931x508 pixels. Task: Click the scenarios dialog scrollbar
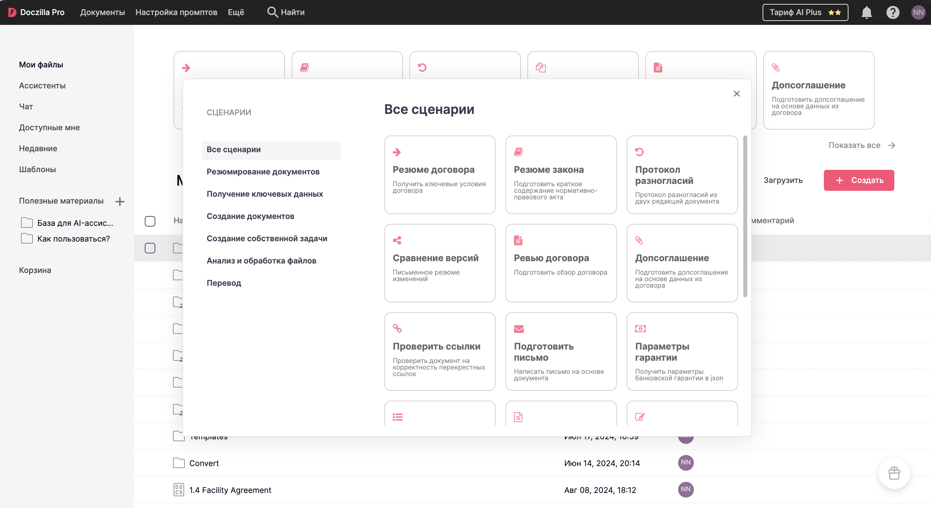(745, 216)
